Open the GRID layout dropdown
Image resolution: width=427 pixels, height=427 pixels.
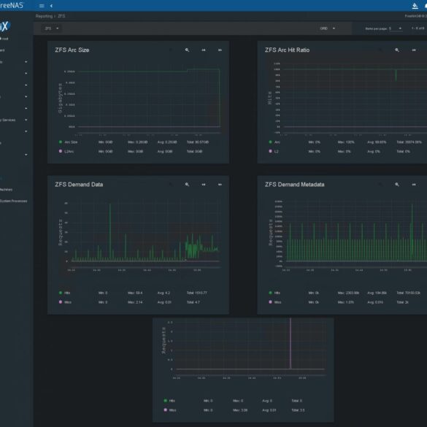click(327, 28)
